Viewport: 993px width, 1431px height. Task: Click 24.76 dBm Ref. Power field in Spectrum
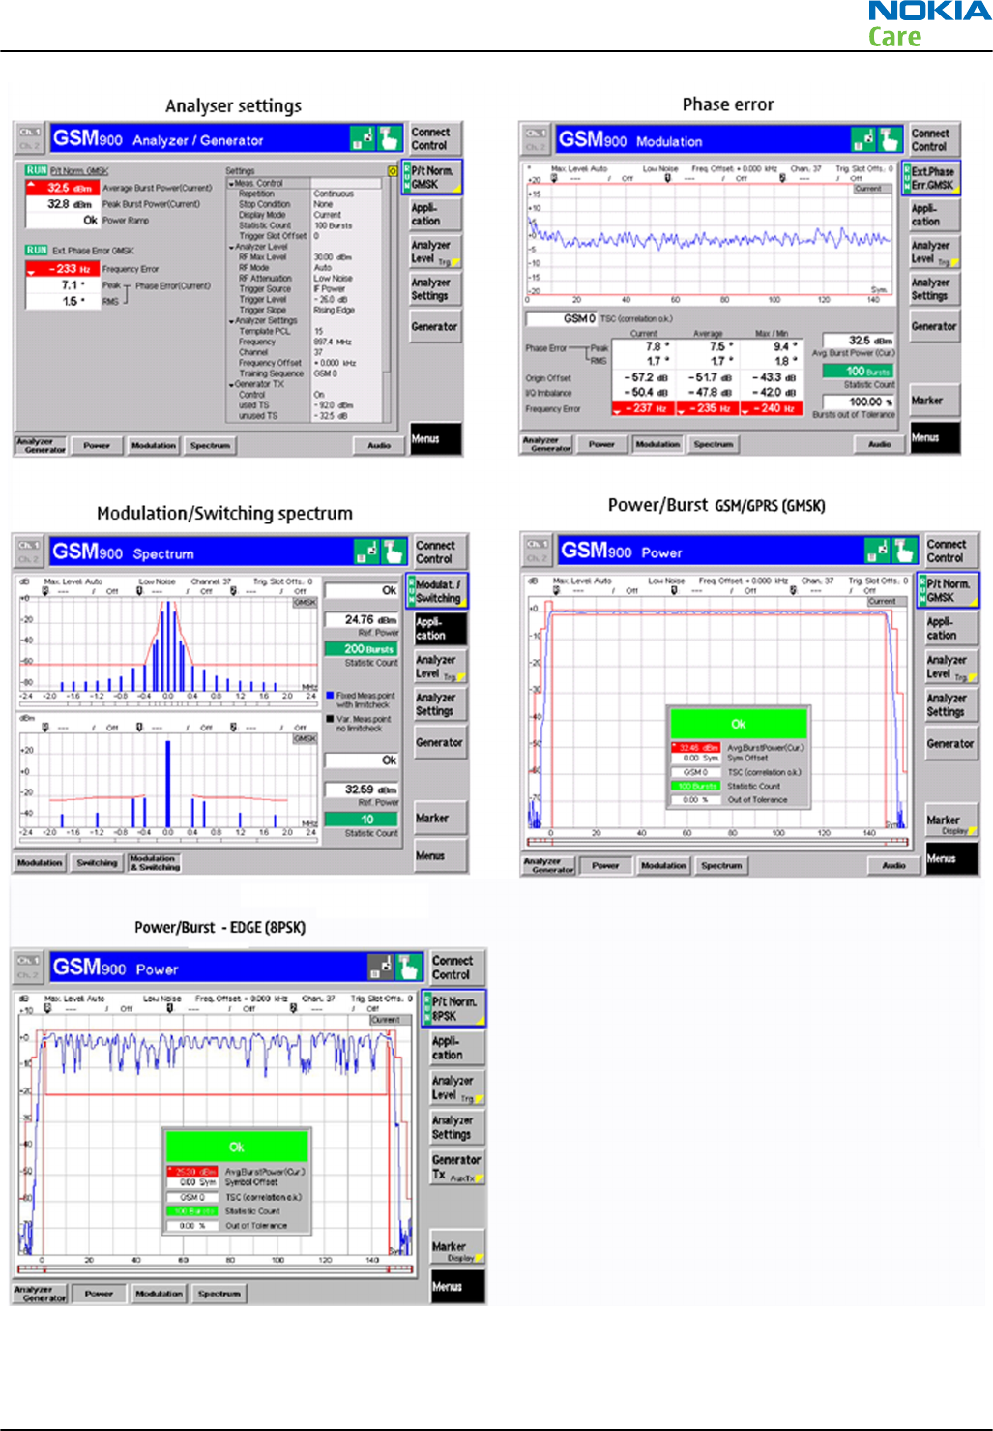coord(362,619)
